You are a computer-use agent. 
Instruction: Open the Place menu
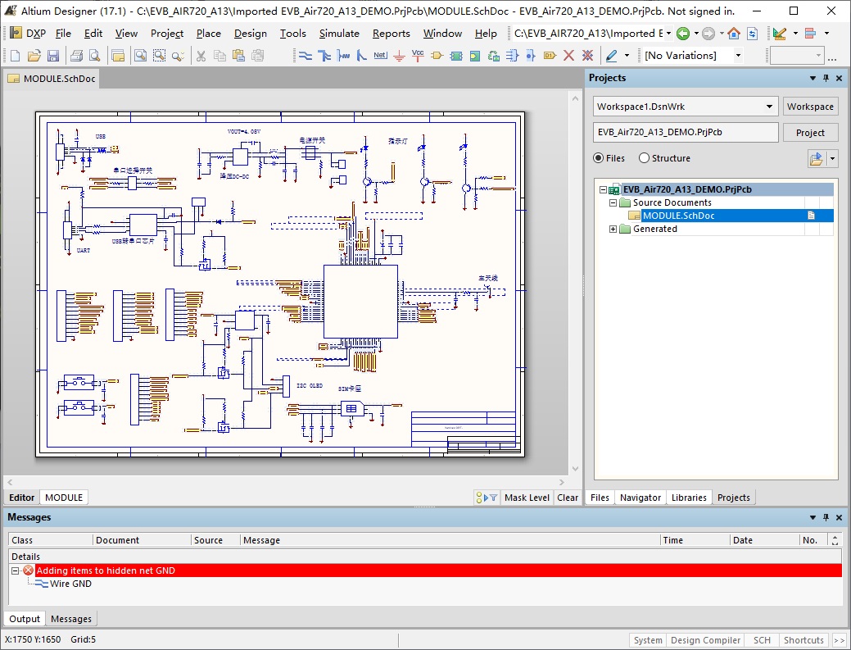tap(208, 34)
